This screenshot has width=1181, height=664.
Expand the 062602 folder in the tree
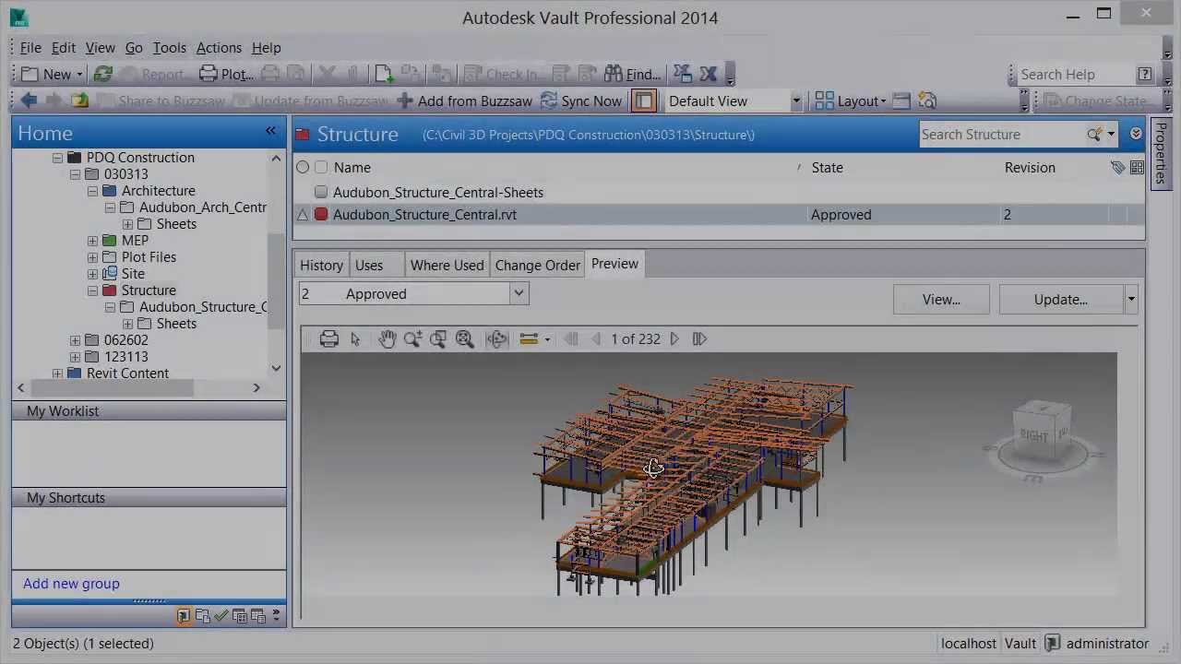point(75,340)
